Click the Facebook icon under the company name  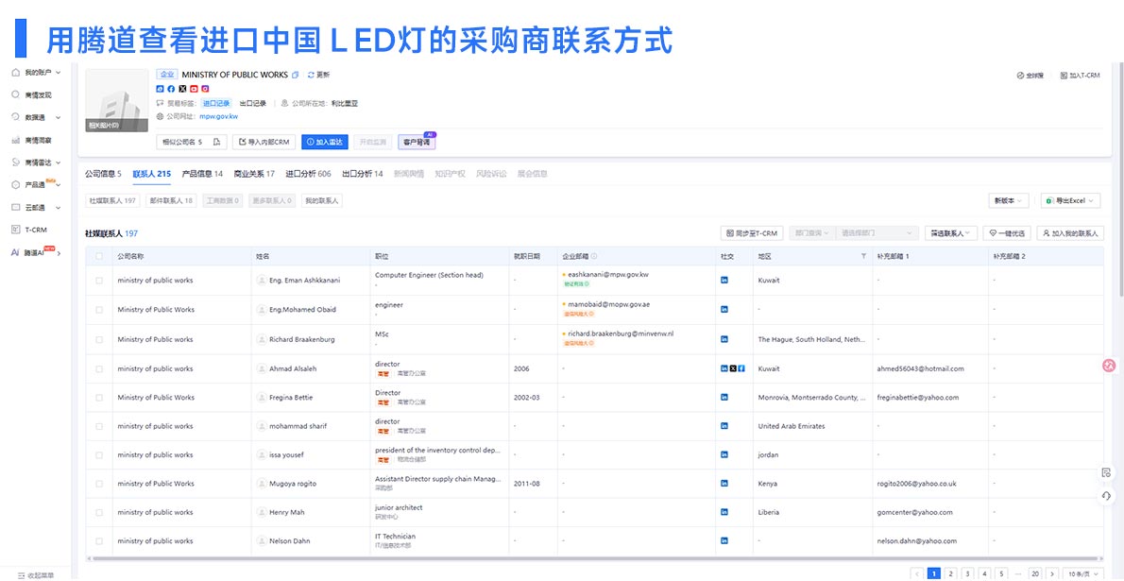(172, 90)
